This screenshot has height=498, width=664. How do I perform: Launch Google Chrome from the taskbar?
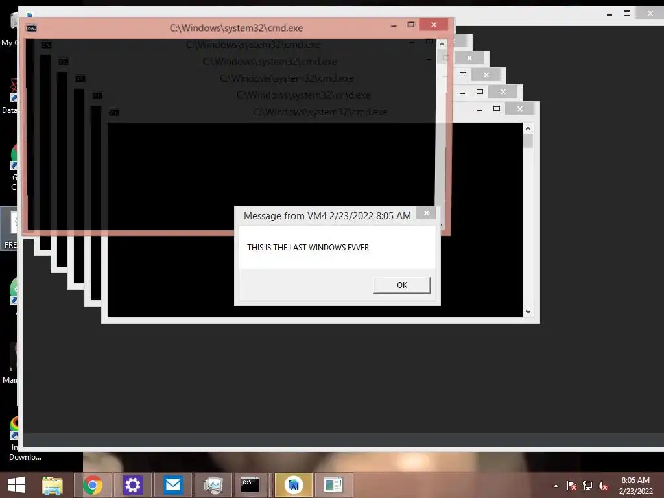coord(93,485)
